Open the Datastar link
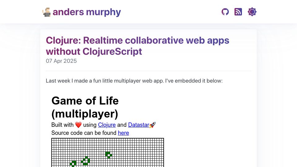Image resolution: width=297 pixels, height=167 pixels. (139, 125)
